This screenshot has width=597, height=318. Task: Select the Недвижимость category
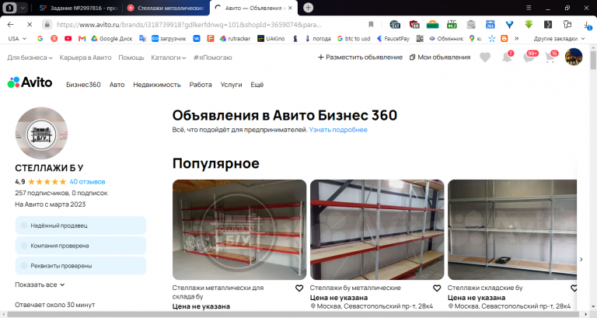click(x=157, y=85)
